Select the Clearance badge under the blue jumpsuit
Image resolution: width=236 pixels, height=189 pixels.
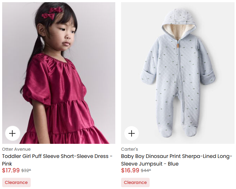pyautogui.click(x=135, y=182)
